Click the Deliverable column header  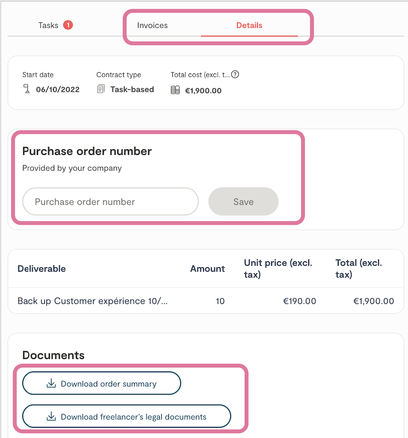point(41,269)
